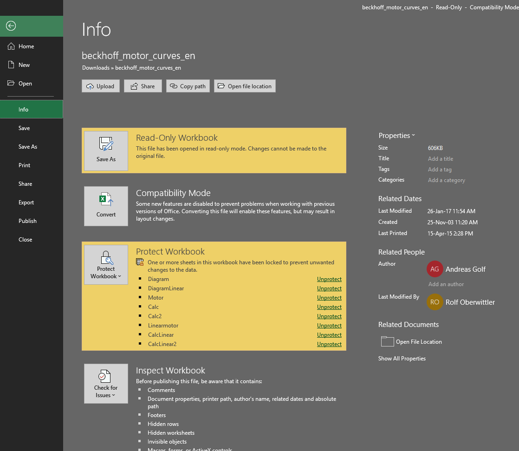
Task: Open Share in the left sidebar
Action: 32,183
